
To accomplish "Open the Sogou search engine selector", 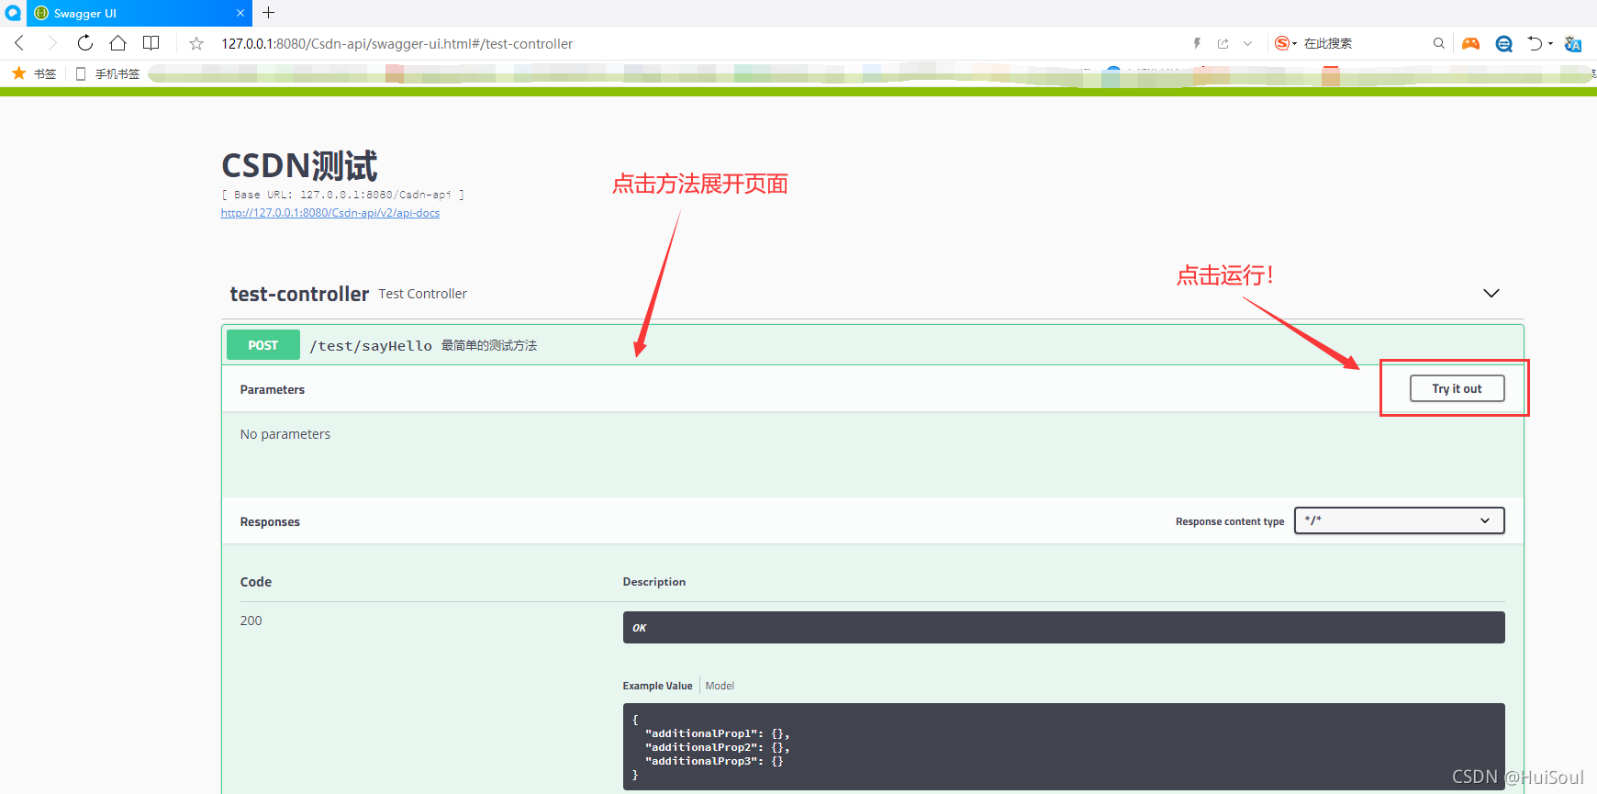I will click(1285, 43).
